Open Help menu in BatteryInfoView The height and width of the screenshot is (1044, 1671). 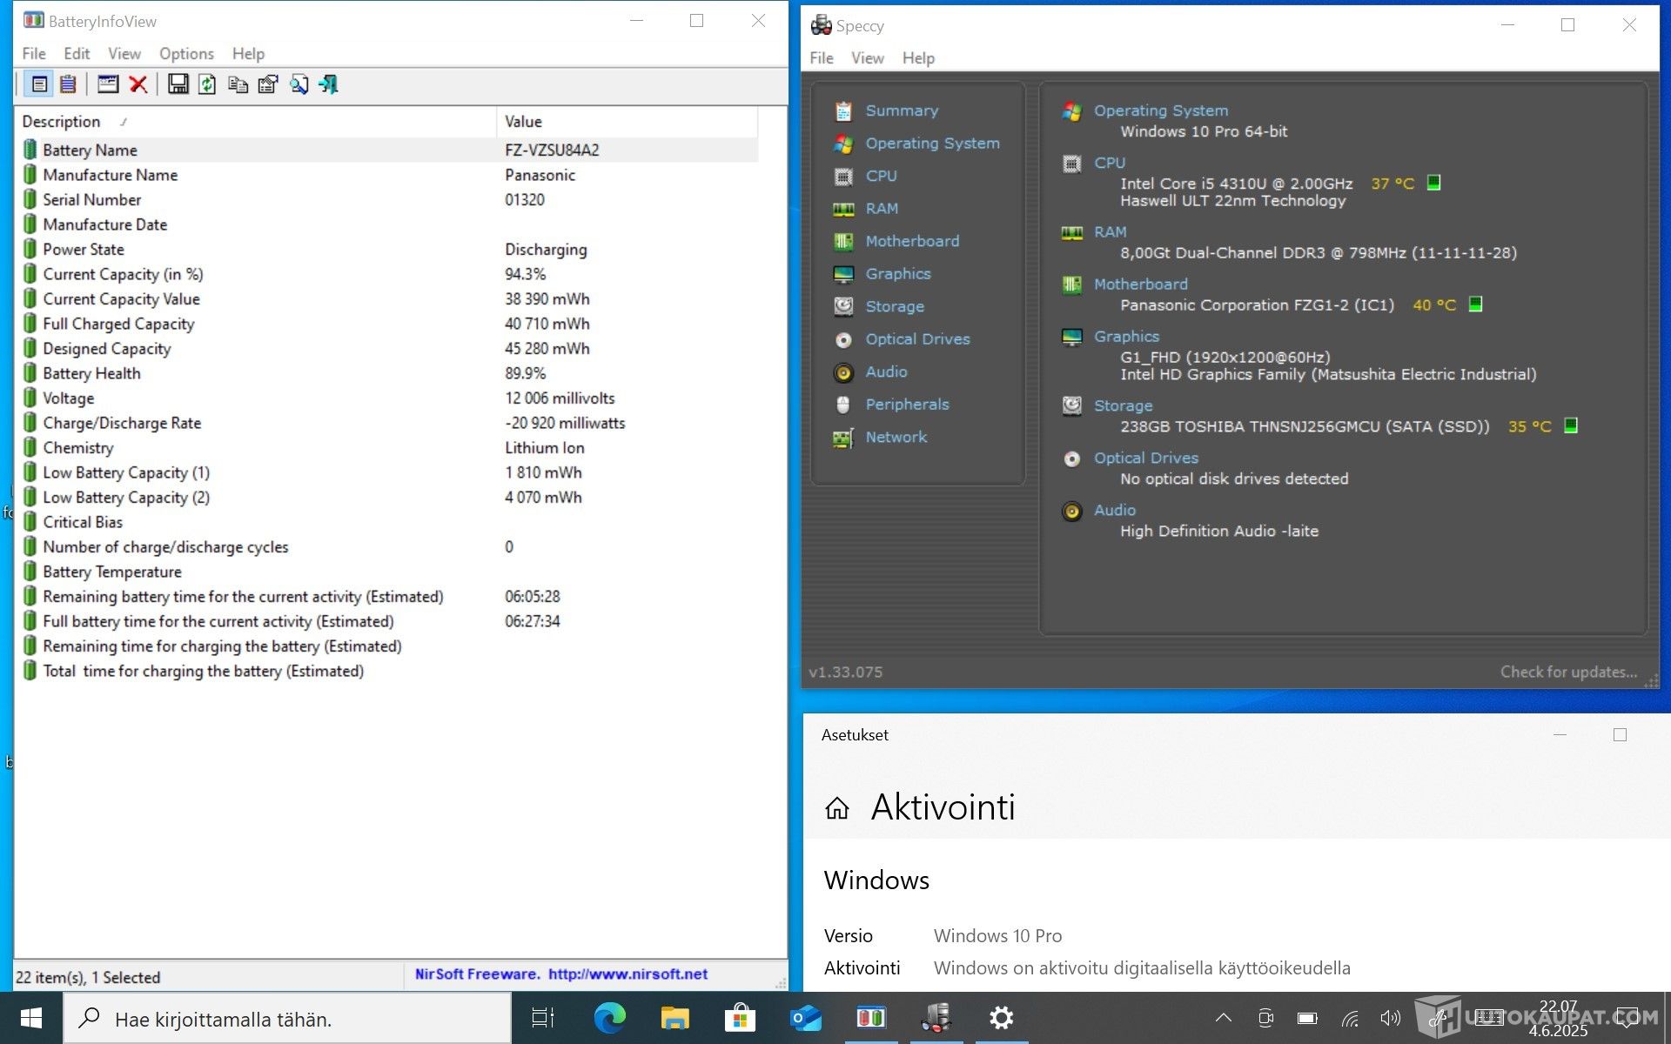click(x=248, y=54)
